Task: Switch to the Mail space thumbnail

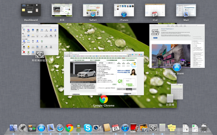Action: [186, 10]
